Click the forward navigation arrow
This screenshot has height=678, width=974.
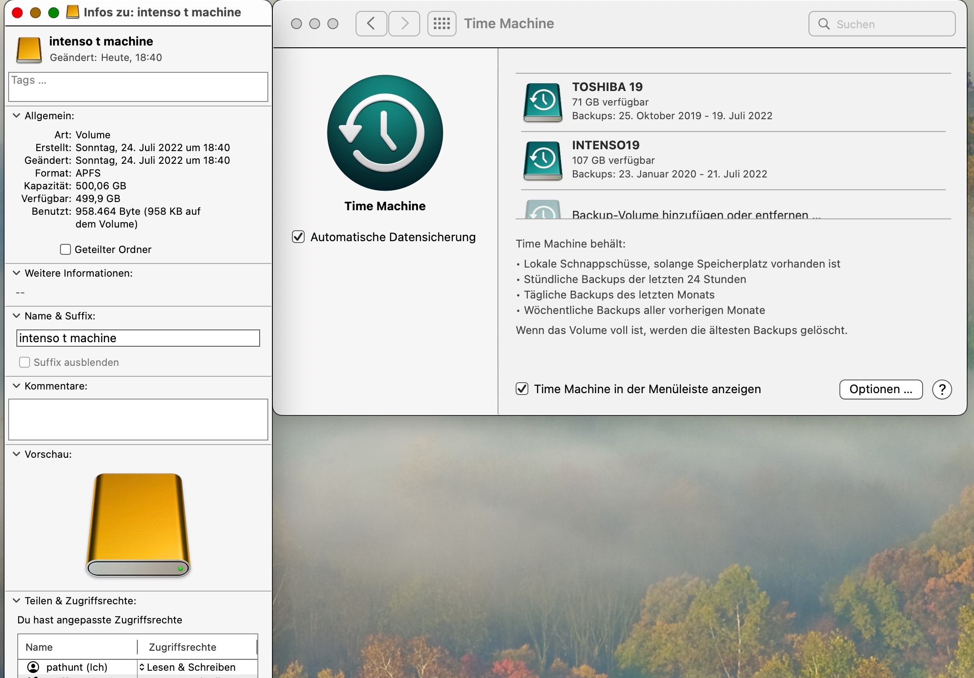tap(404, 24)
